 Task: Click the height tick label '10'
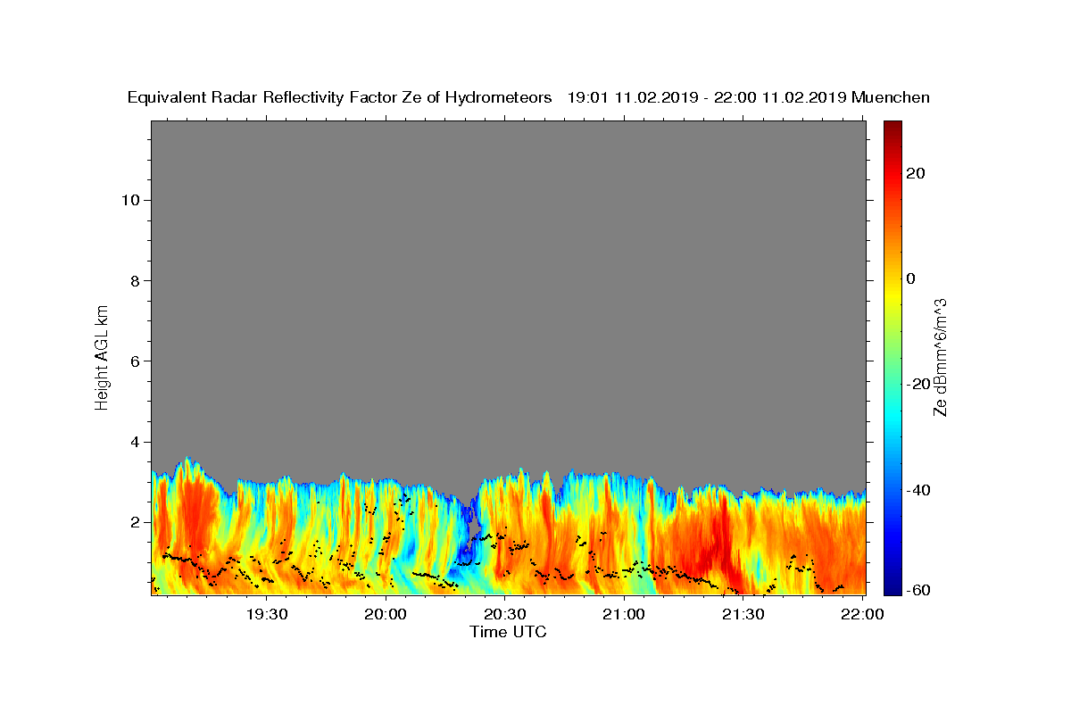[130, 200]
